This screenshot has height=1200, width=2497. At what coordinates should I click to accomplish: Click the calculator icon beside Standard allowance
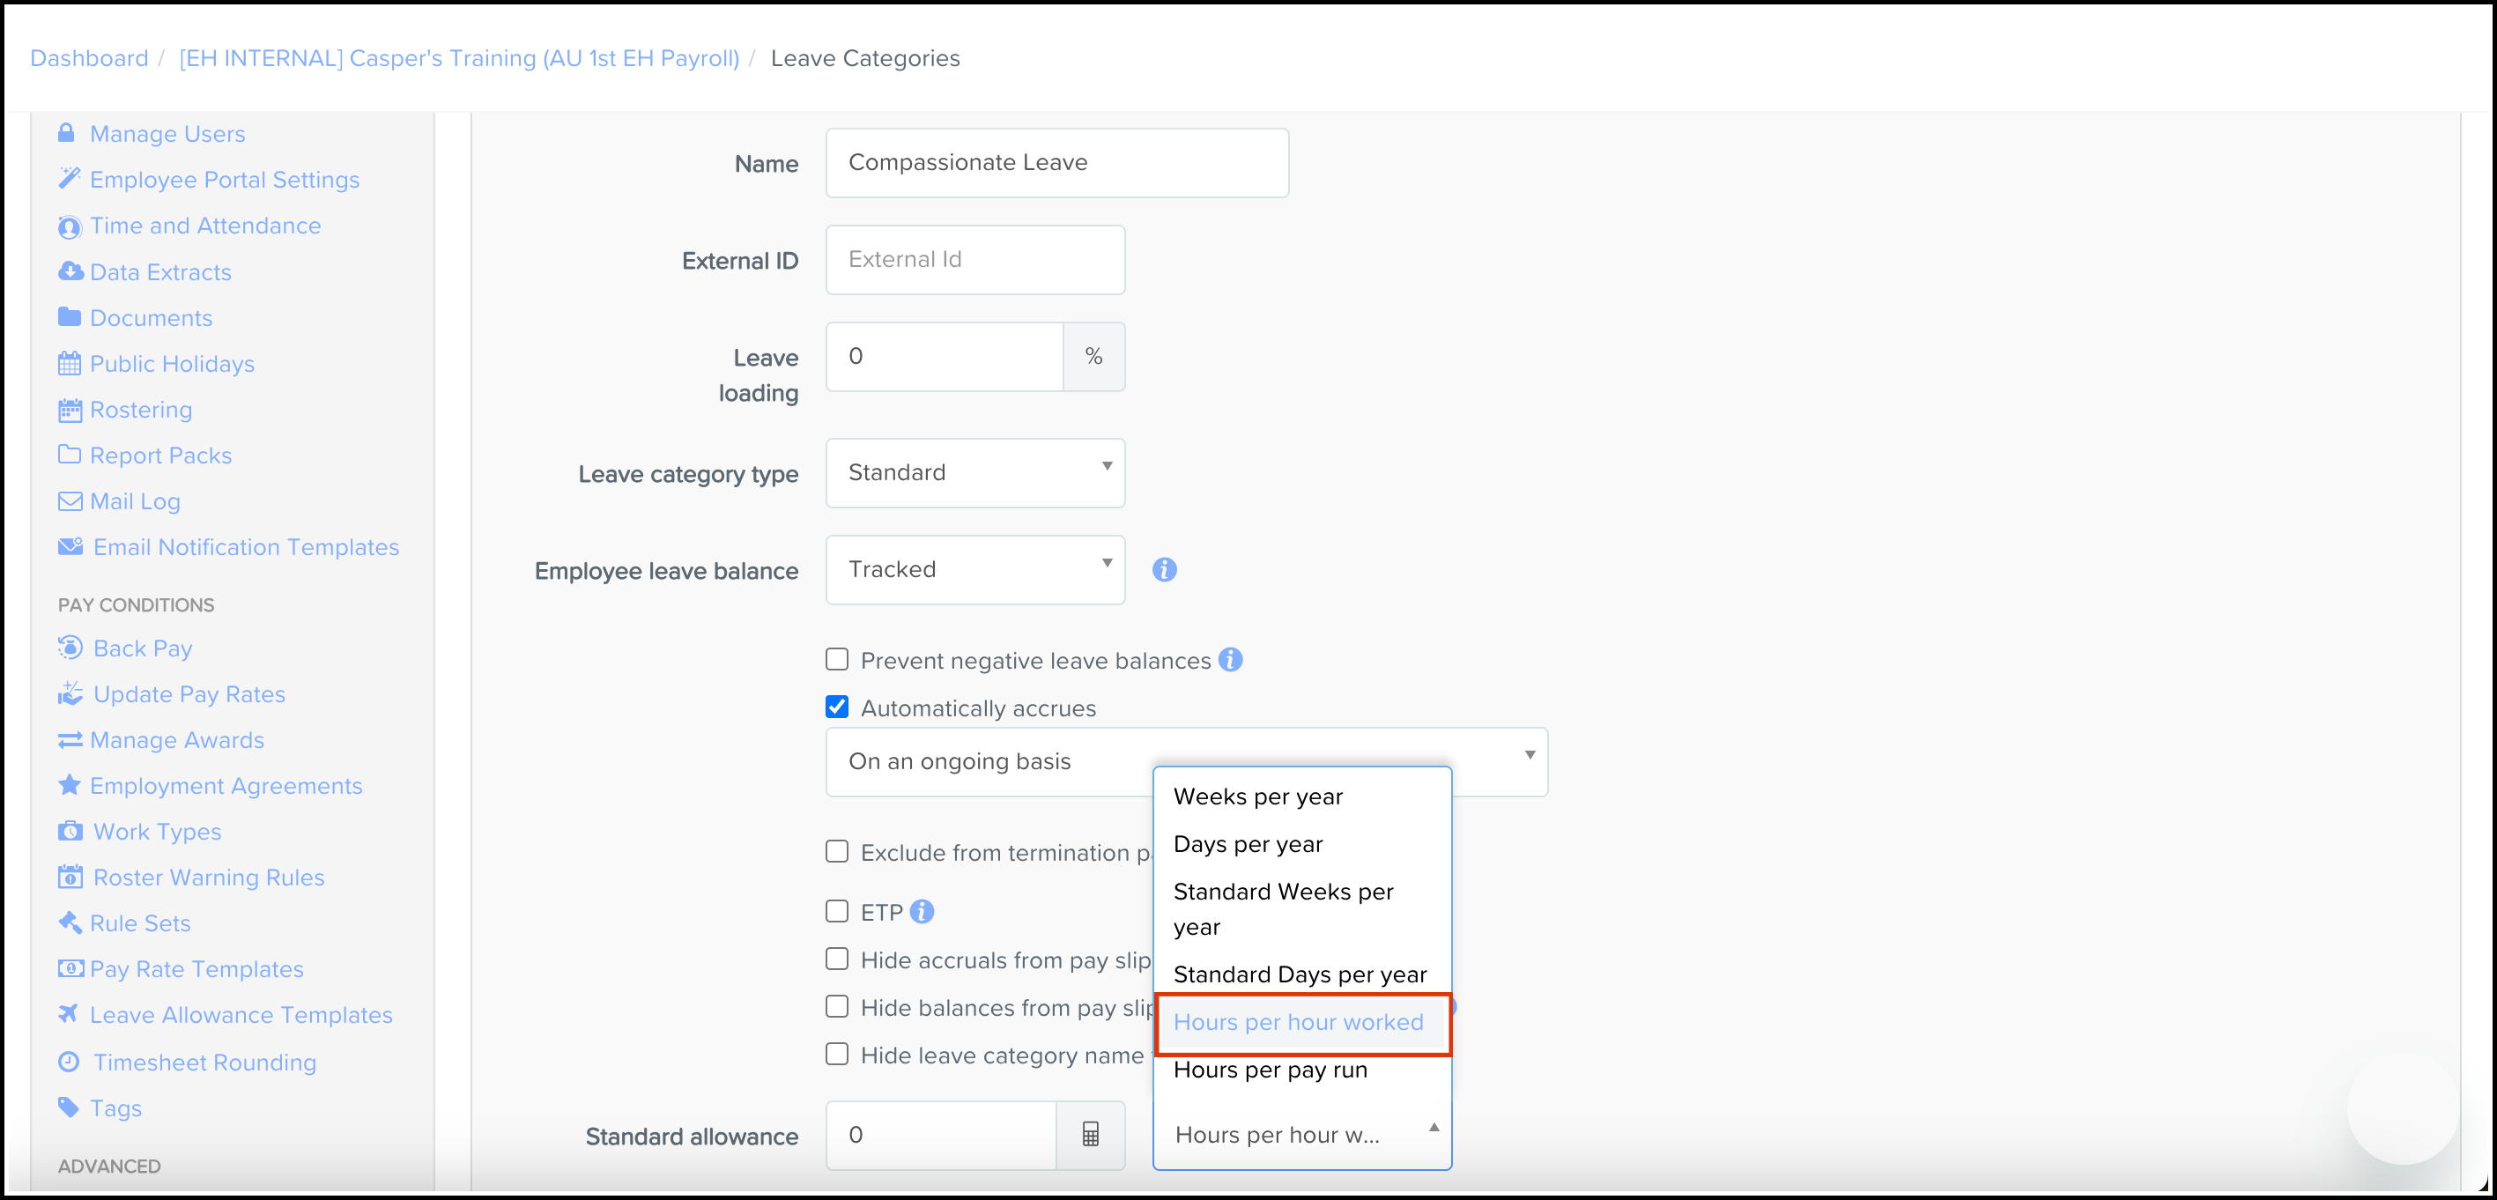pos(1090,1134)
